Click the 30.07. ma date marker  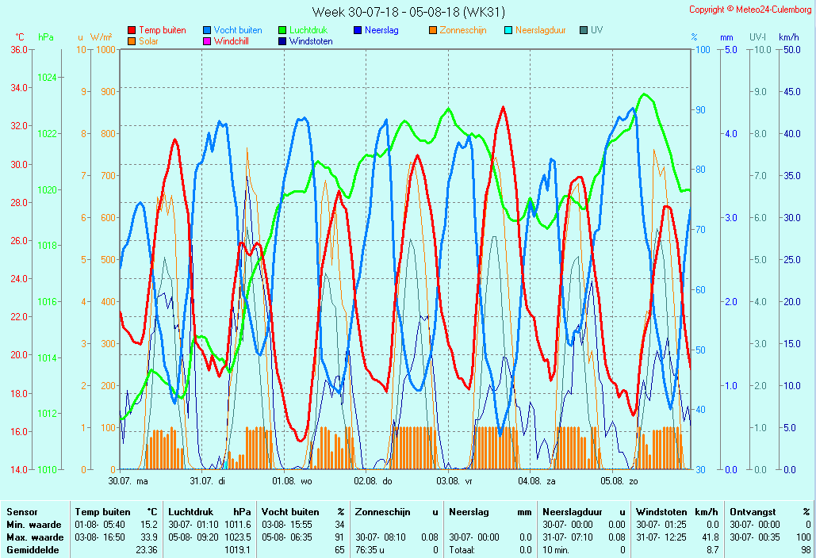pyautogui.click(x=128, y=480)
